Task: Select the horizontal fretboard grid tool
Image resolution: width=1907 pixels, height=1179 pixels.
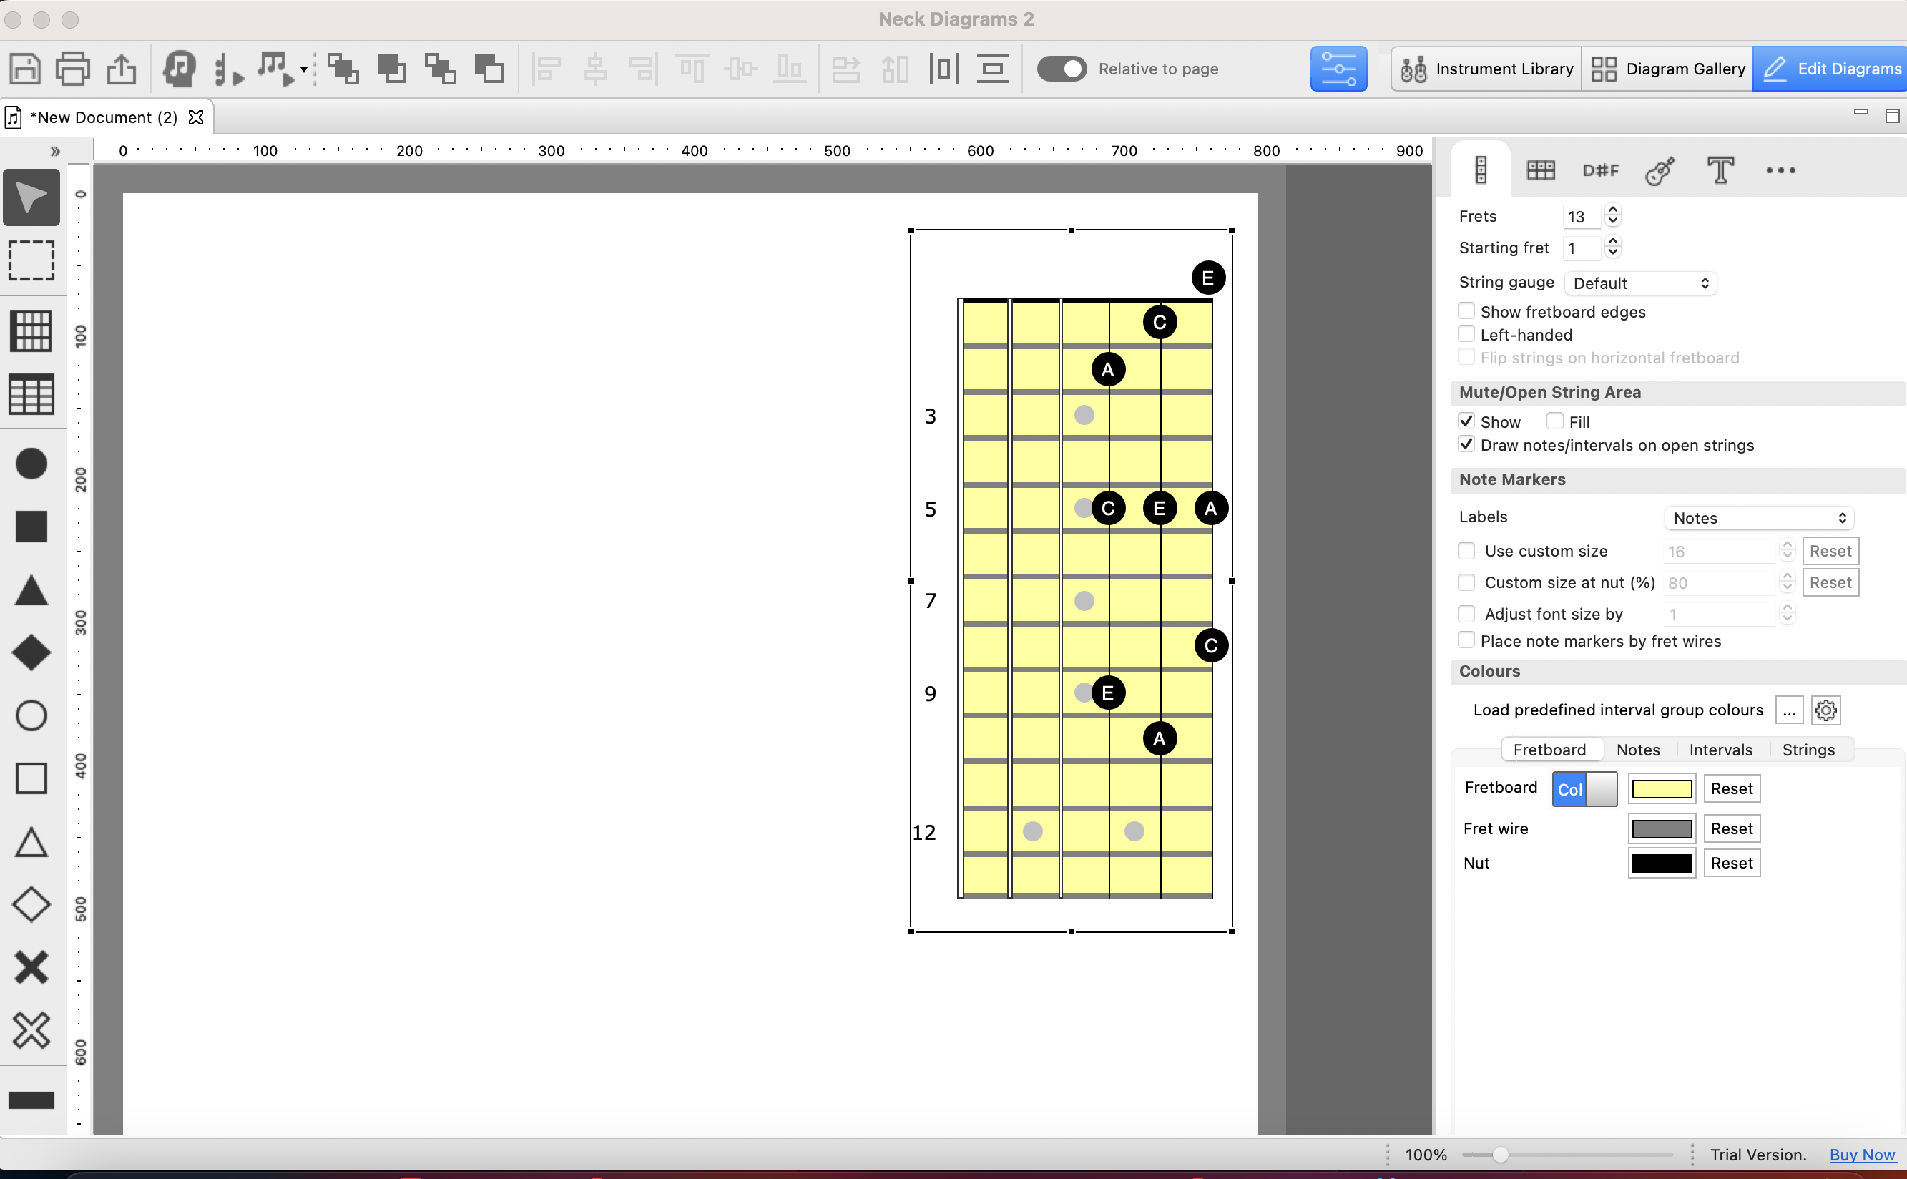Action: [x=31, y=395]
